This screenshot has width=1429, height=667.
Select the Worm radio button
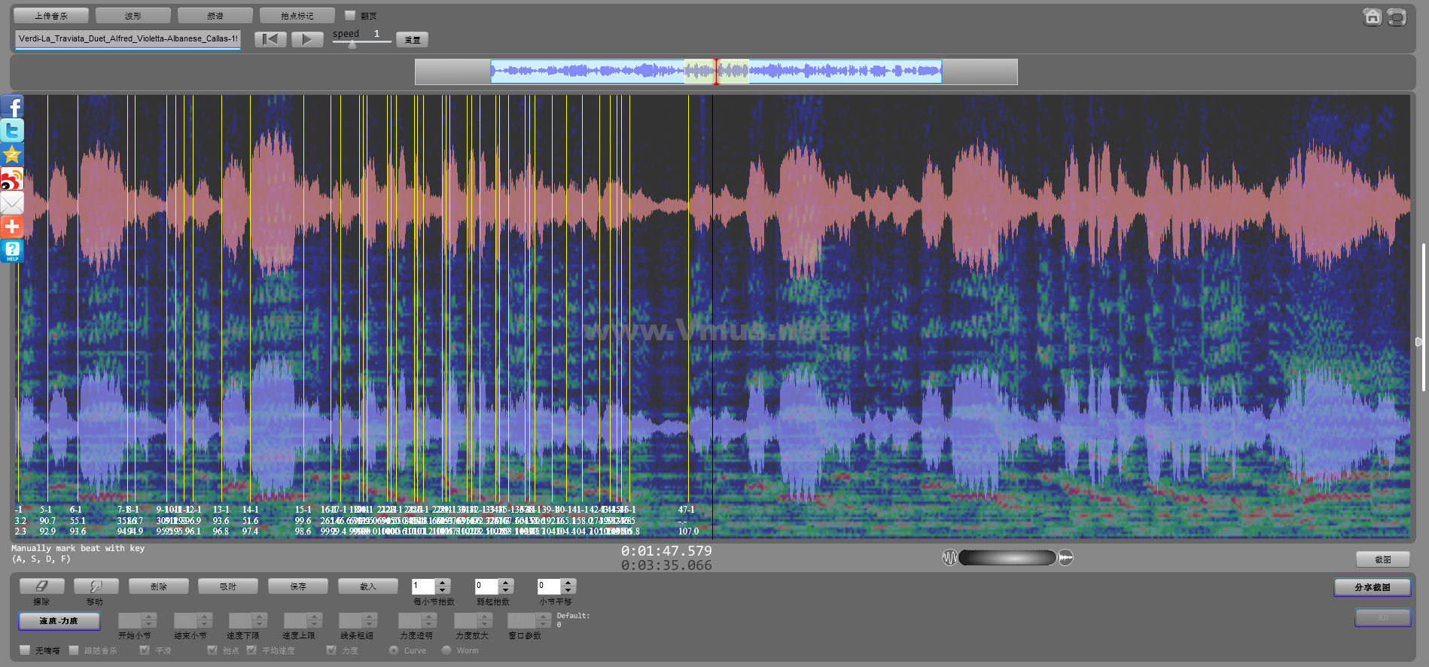pyautogui.click(x=446, y=650)
